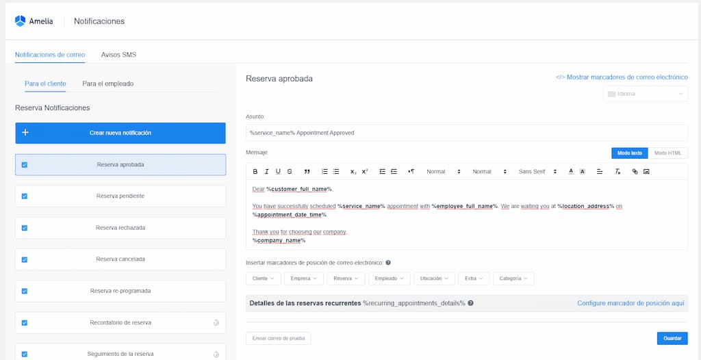The height and width of the screenshot is (360, 701).
Task: Expand the Extra placeholder dropdown
Action: click(474, 278)
